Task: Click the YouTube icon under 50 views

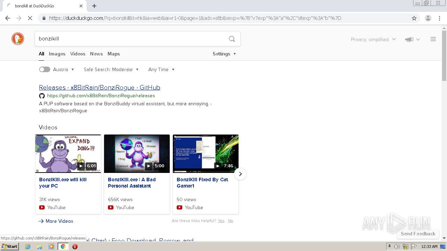Action: click(x=179, y=207)
